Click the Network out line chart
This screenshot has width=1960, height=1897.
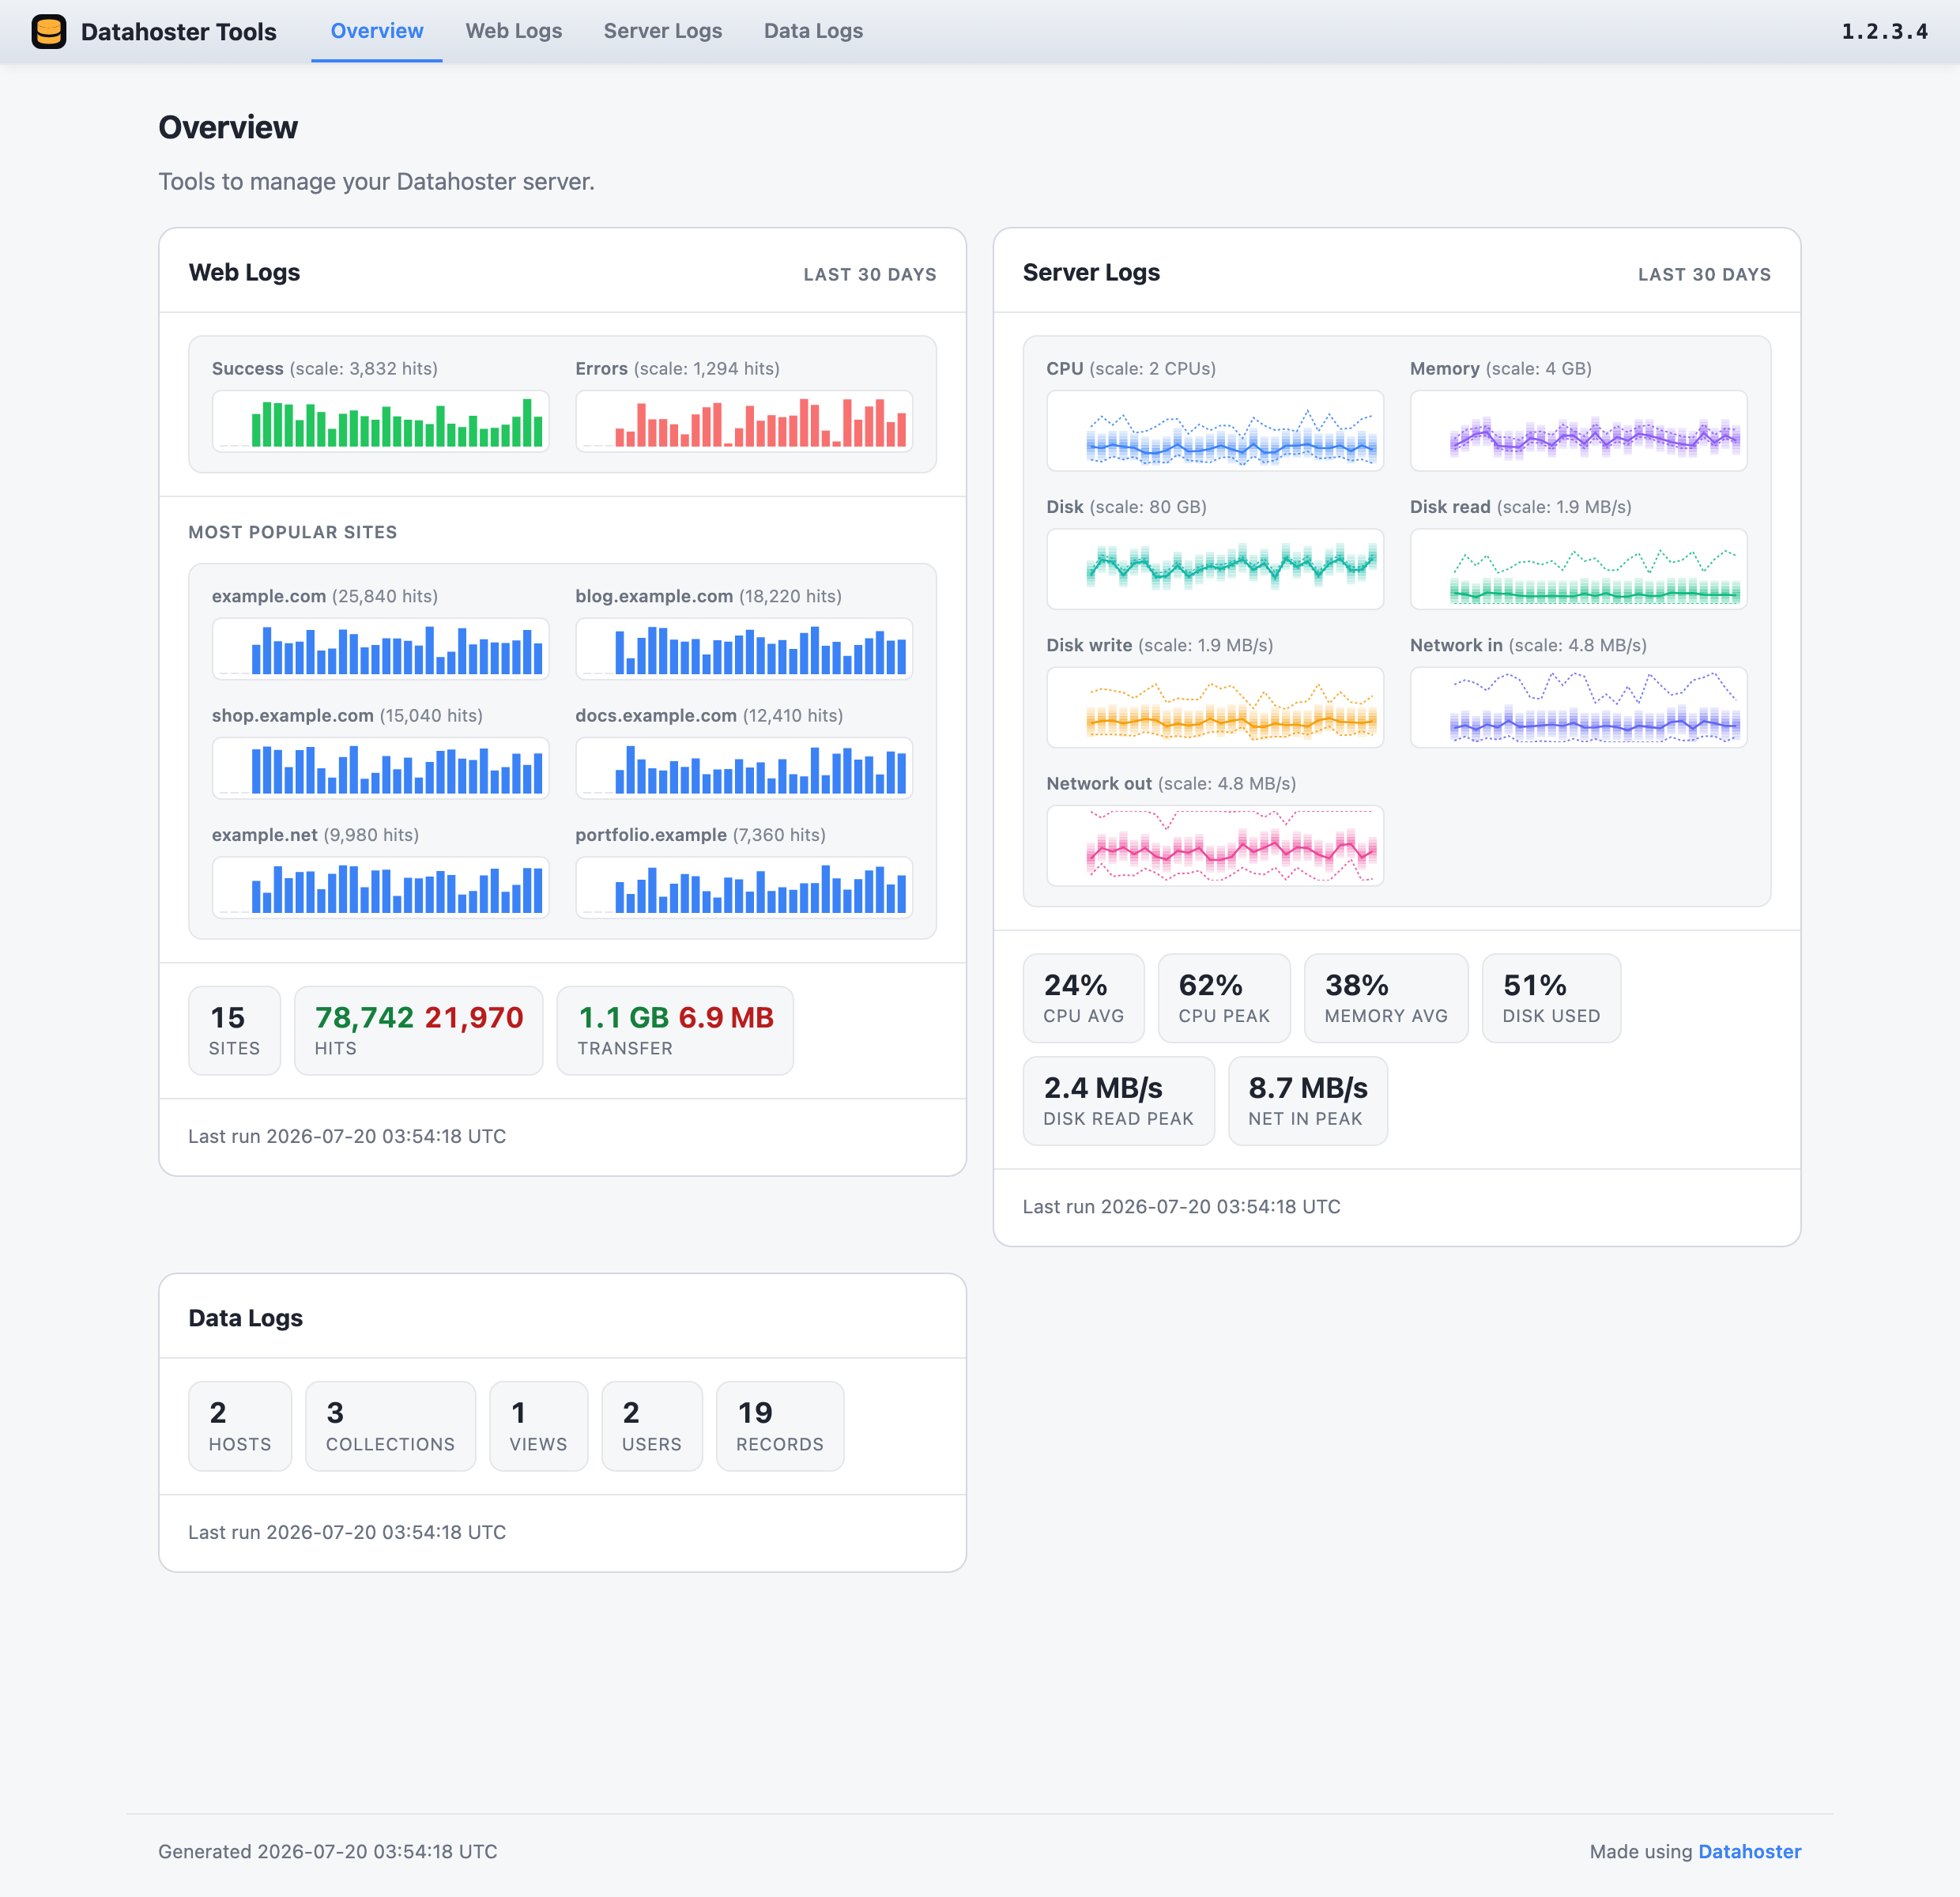click(1215, 846)
